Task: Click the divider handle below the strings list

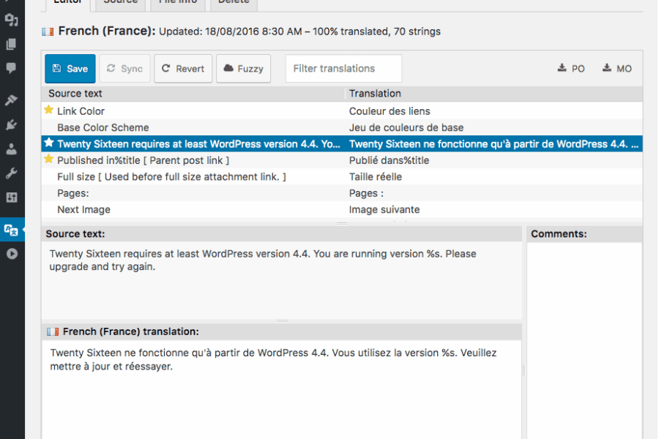Action: click(342, 223)
